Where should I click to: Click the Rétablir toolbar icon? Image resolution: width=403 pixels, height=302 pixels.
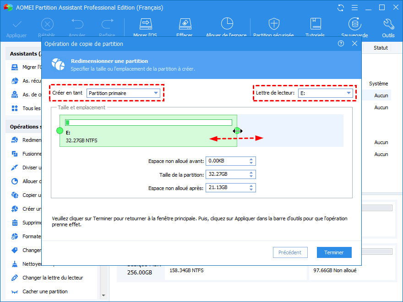(x=47, y=25)
